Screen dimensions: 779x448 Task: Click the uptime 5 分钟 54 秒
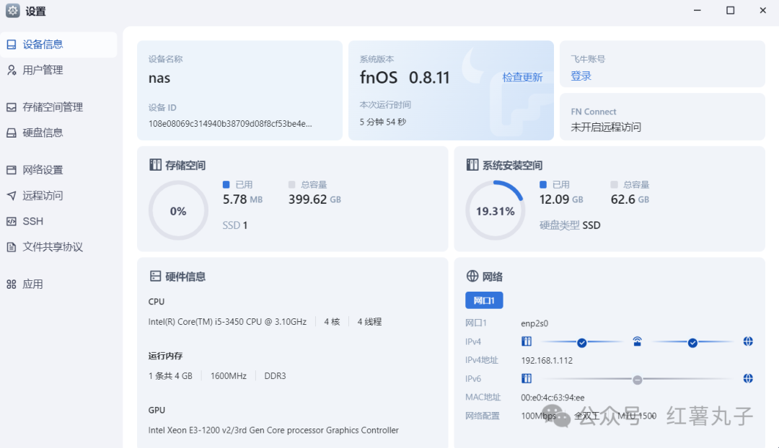coord(382,122)
